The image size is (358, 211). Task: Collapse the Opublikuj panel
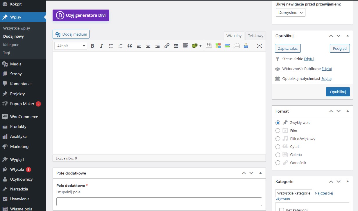pyautogui.click(x=348, y=36)
